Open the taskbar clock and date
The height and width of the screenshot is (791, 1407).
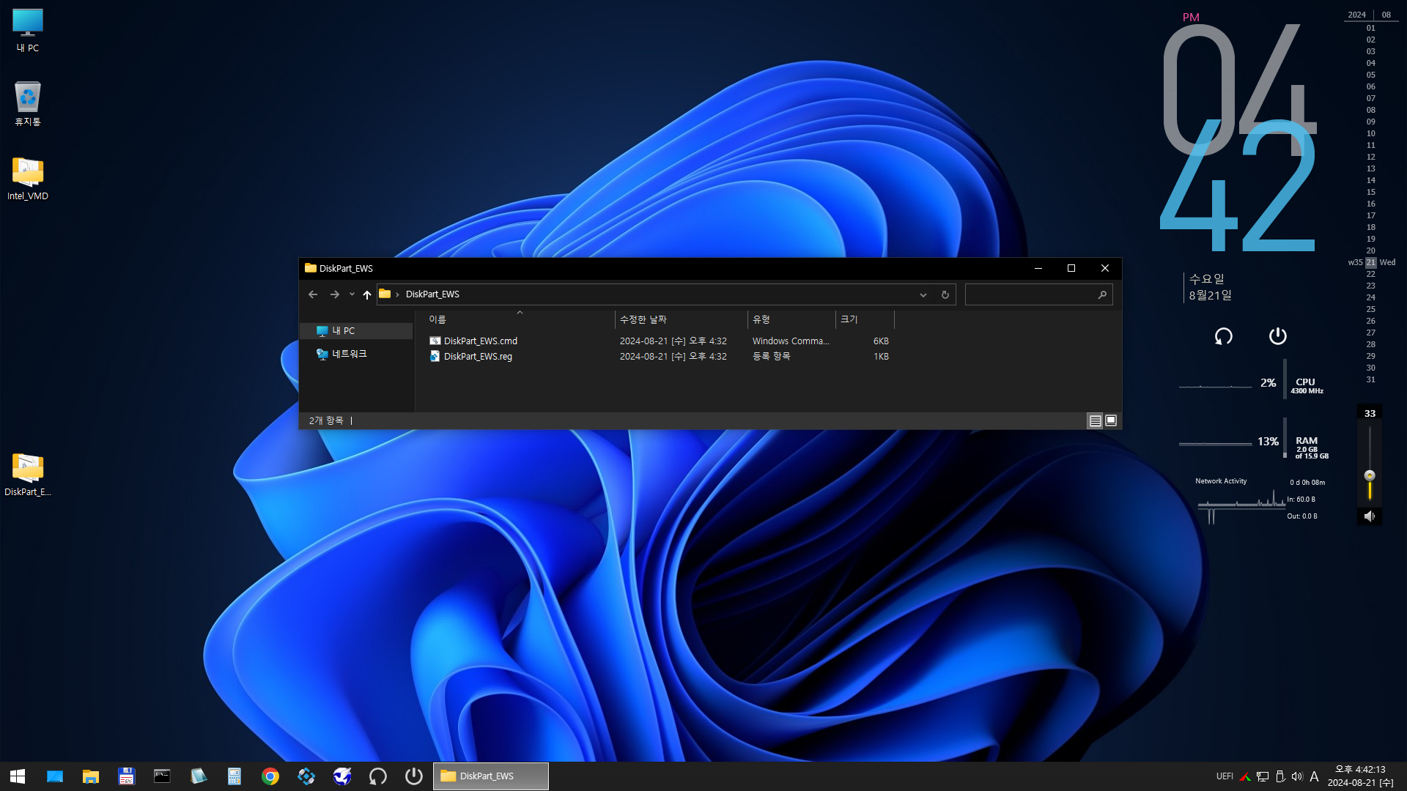(x=1361, y=776)
